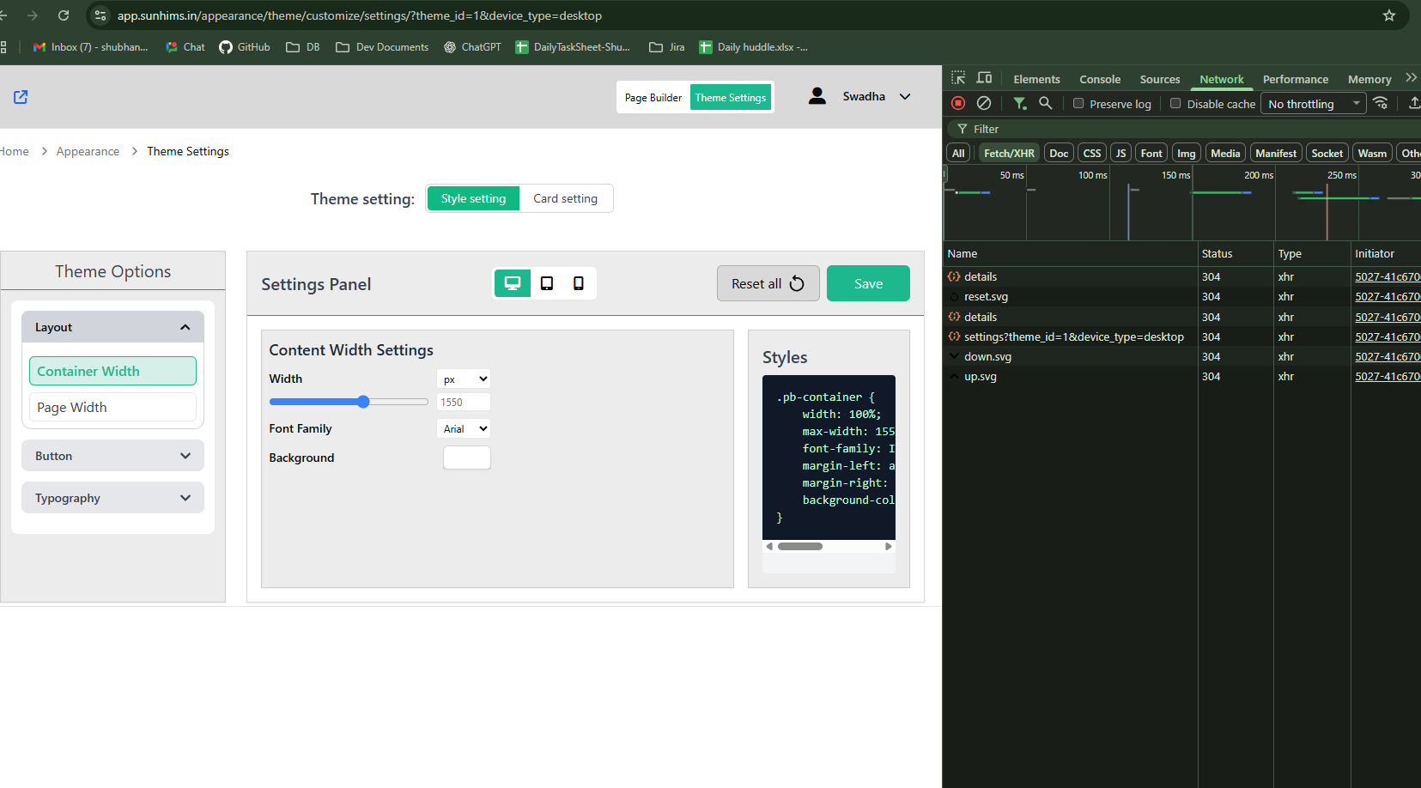Image resolution: width=1421 pixels, height=788 pixels.
Task: Switch to the Console tab
Action: click(1100, 79)
